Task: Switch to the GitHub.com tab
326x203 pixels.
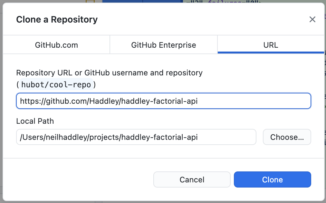Action: (56, 45)
